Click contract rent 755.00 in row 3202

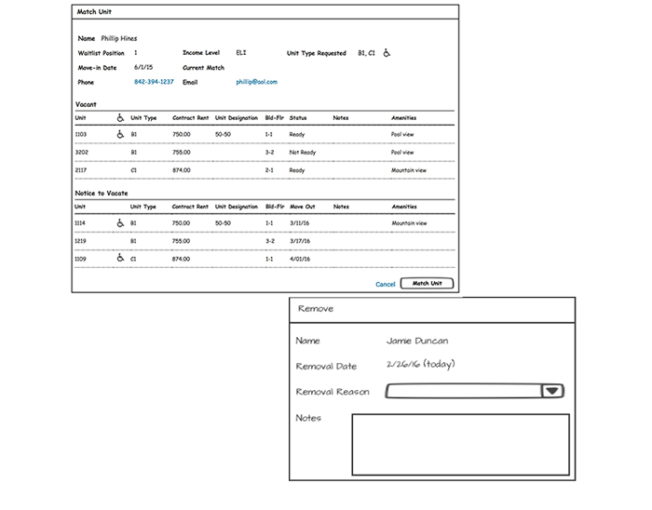click(x=182, y=153)
